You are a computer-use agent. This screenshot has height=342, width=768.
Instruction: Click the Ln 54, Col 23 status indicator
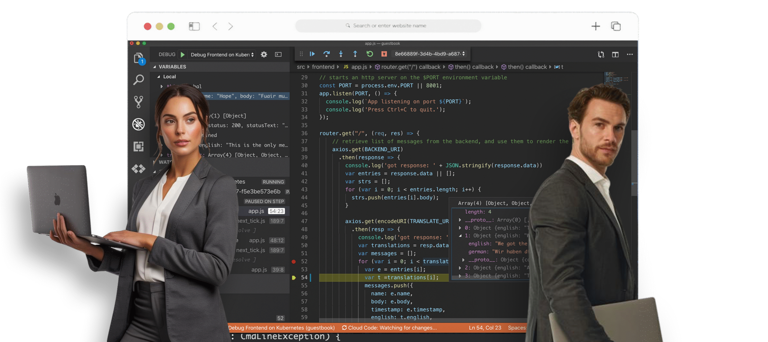coord(485,328)
